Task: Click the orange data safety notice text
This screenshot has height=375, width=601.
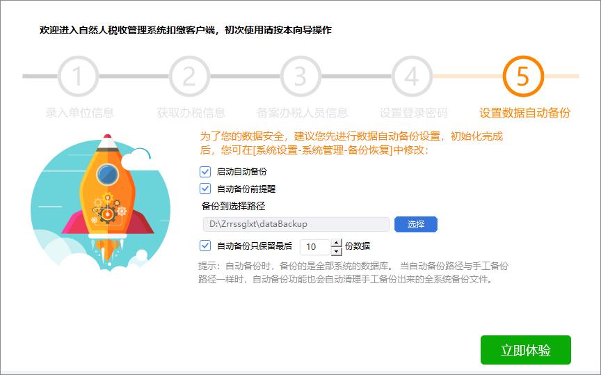Action: (x=351, y=143)
